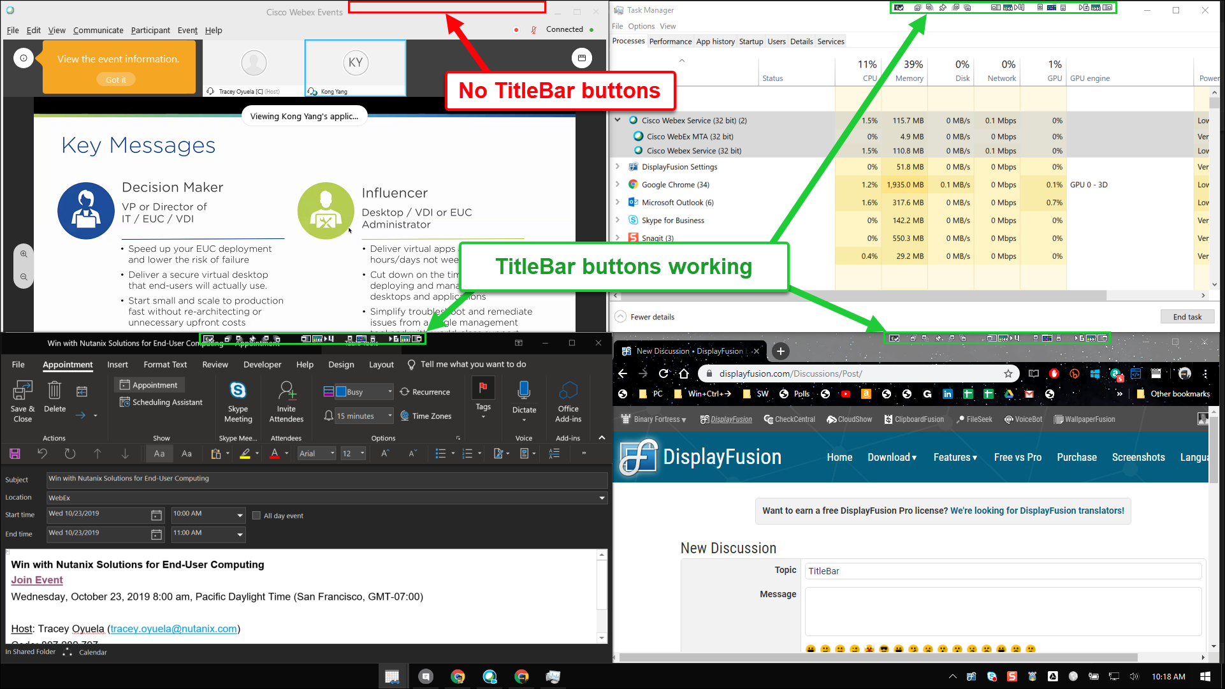Viewport: 1225px width, 689px height.
Task: Open the Join Event link
Action: 37,580
